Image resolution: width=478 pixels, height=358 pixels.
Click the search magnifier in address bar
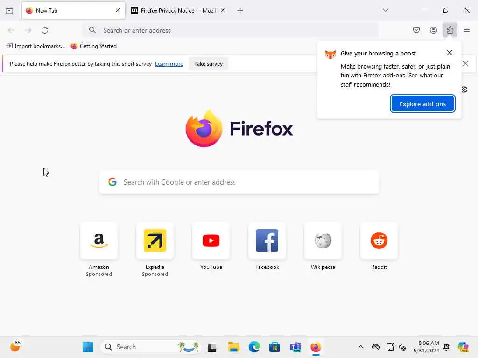coord(92,30)
